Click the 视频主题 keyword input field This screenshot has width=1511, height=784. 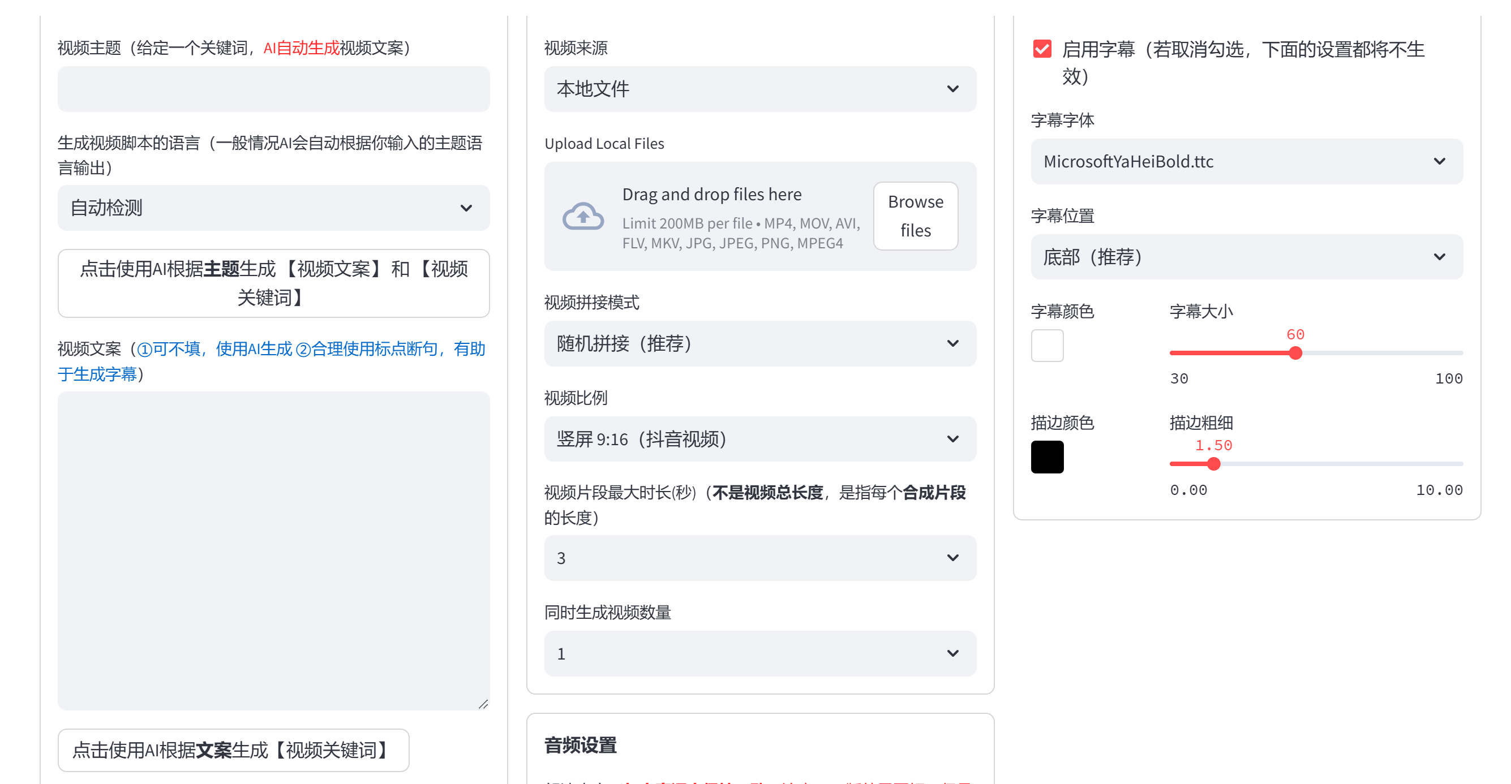[x=273, y=89]
